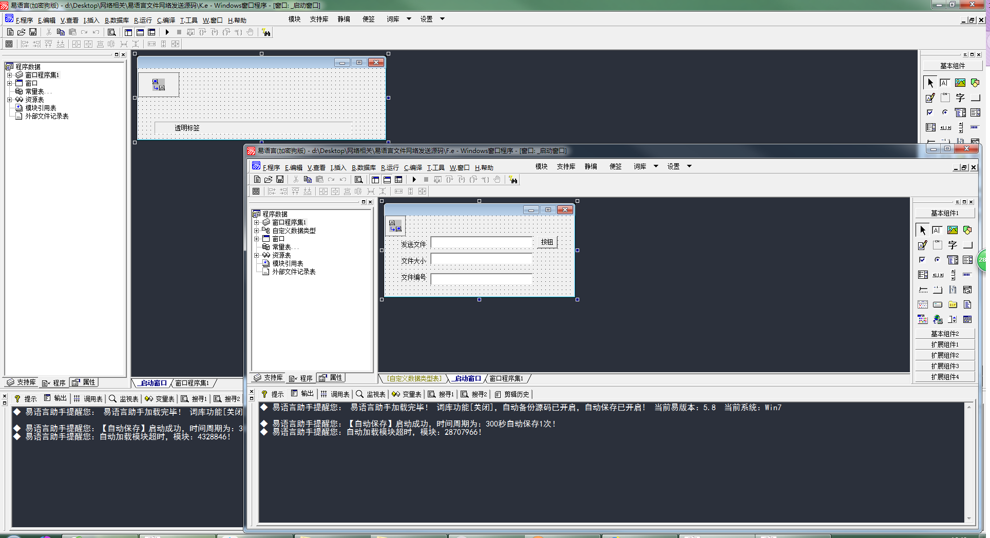This screenshot has width=990, height=538.
Task: Open R.运行 menu in front F.e window
Action: [390, 168]
